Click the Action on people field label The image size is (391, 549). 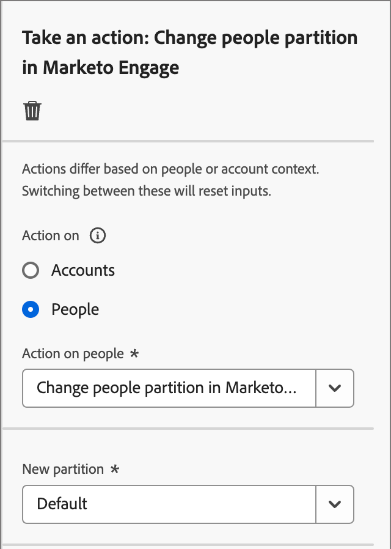point(73,353)
